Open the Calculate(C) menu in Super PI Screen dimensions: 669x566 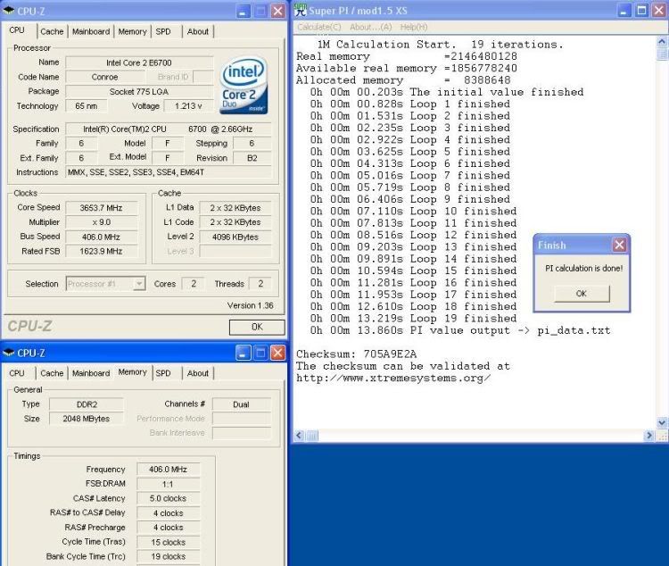coord(319,27)
